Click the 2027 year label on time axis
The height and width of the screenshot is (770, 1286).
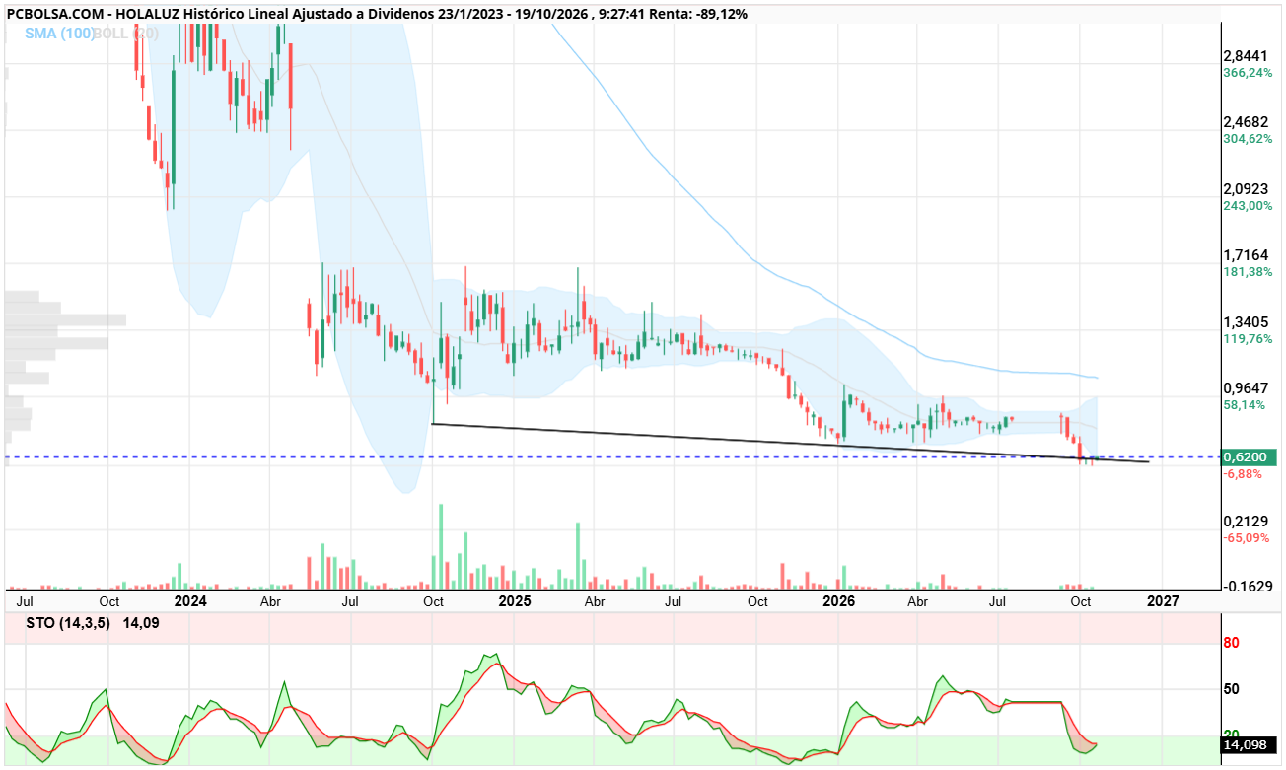[x=1163, y=600]
